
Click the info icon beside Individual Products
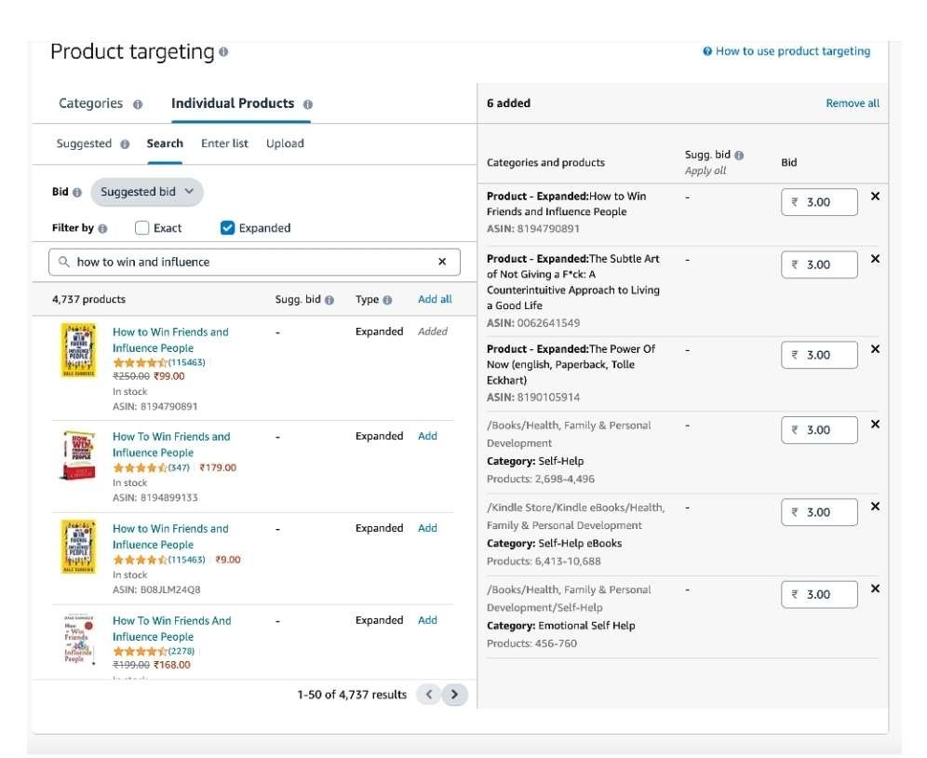308,104
